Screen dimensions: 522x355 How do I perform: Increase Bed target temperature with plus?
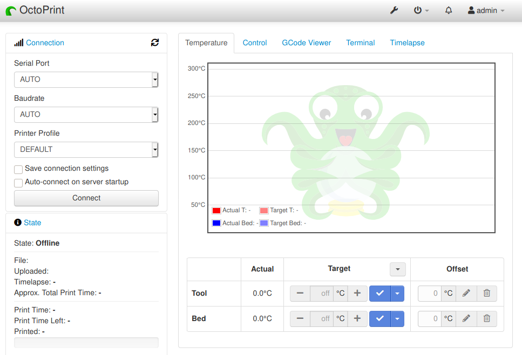pos(357,318)
